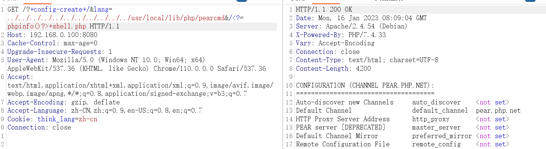546x149 pixels.
Task: Click the GET /?+config-create+/&lang= request line
Action: point(60,9)
